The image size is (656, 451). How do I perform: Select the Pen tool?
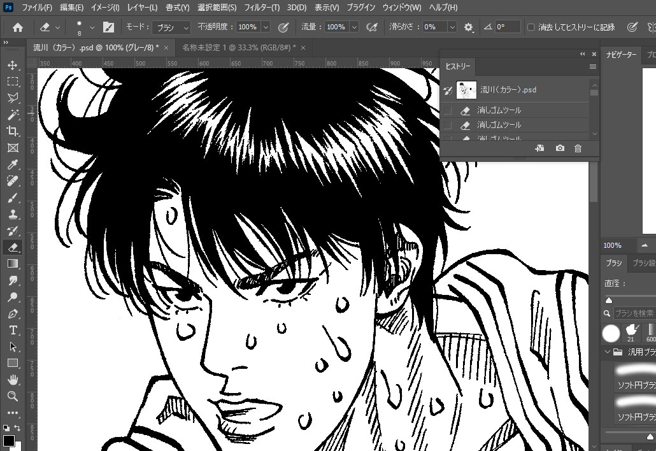[13, 314]
